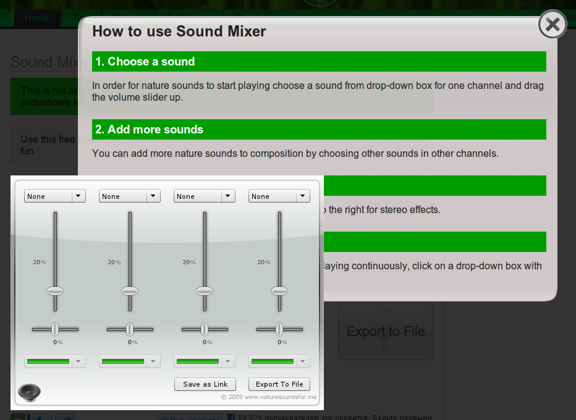
Task: Open the first channel's sound dropdown
Action: pyautogui.click(x=54, y=196)
